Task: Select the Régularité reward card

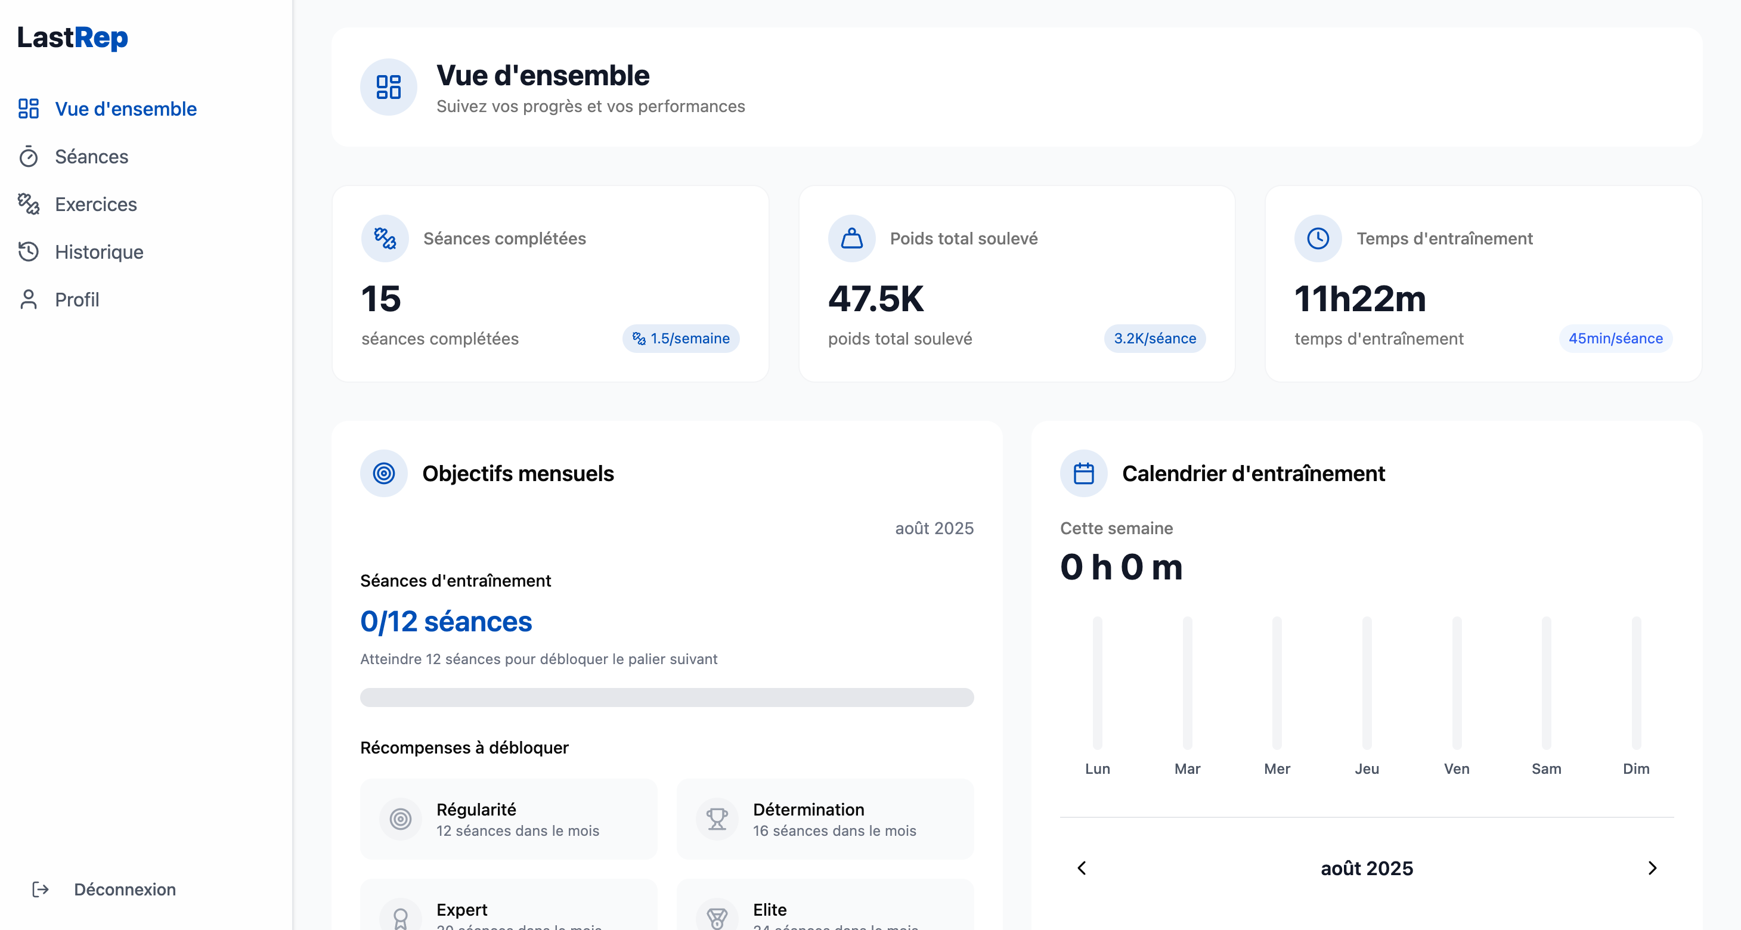Action: click(x=508, y=819)
